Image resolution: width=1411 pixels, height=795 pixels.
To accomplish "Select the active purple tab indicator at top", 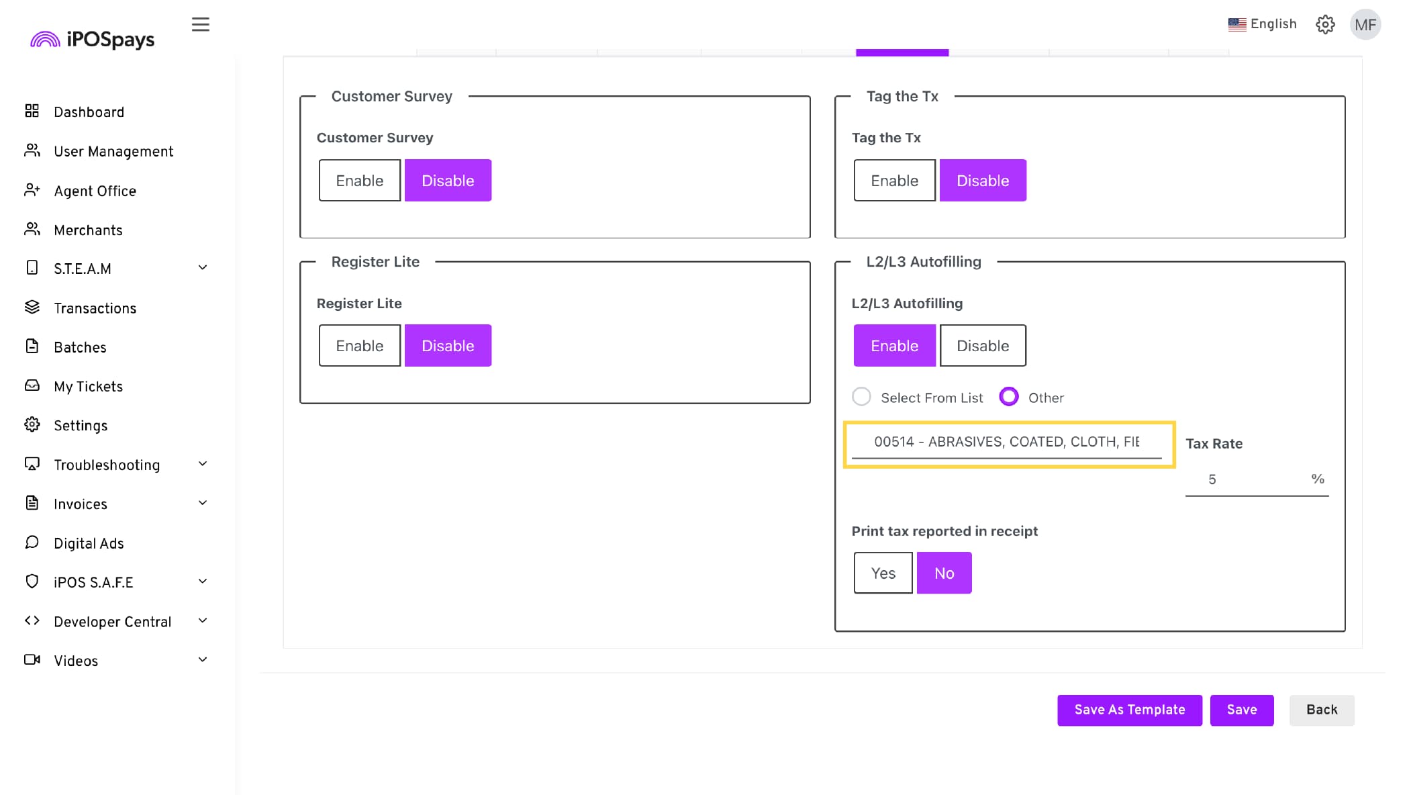I will [902, 52].
